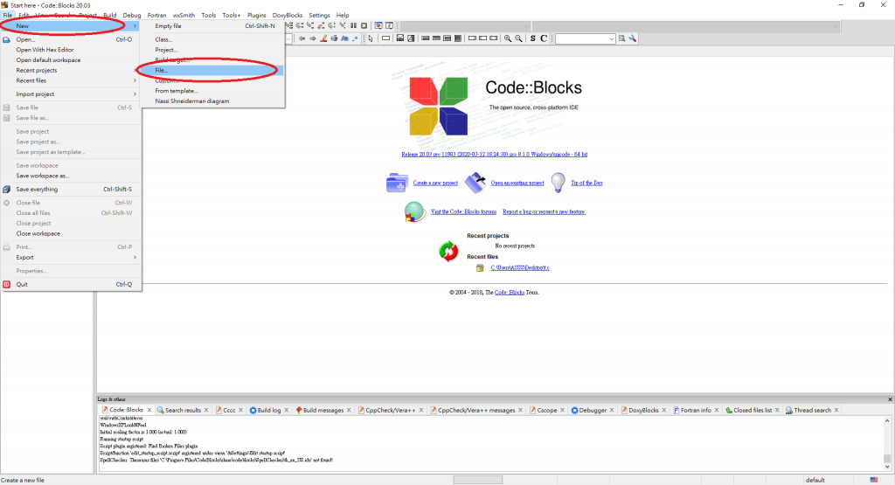Select the arrow pointer tool in toolbar

point(371,38)
